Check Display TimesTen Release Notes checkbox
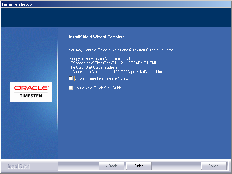The width and height of the screenshot is (232, 174). (71, 78)
